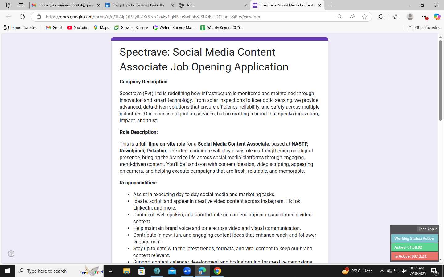The height and width of the screenshot is (277, 444).
Task: Open the Extensions puzzle icon
Action: click(381, 17)
